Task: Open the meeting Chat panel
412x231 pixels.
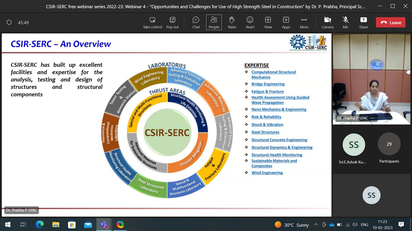Action: click(x=196, y=23)
